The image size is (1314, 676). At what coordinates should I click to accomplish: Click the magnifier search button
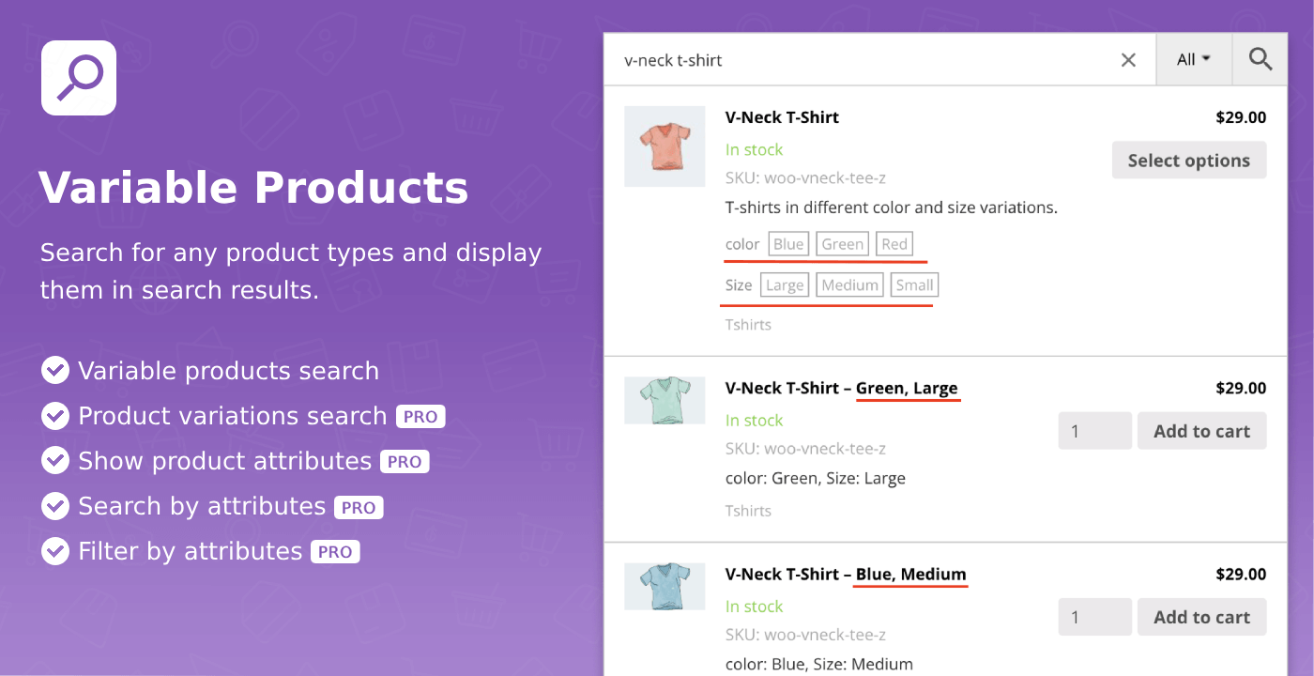pyautogui.click(x=1260, y=60)
